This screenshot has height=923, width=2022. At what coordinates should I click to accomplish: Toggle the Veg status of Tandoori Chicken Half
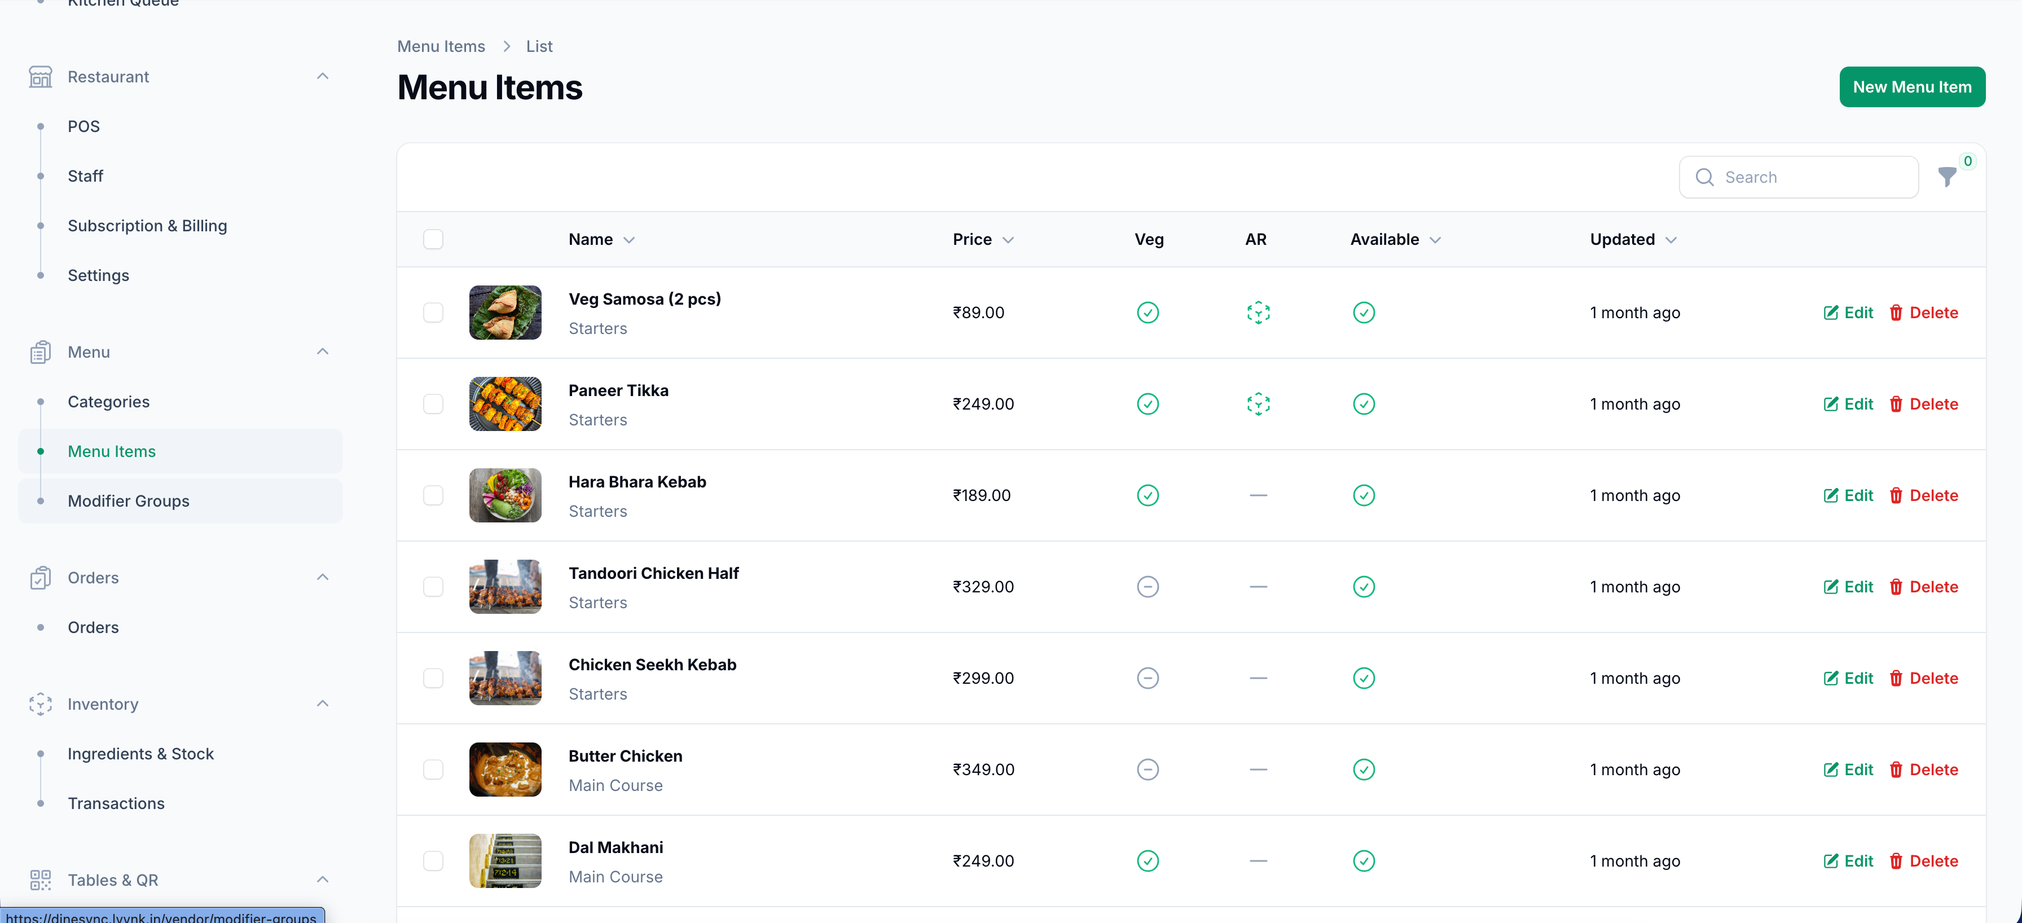[x=1148, y=586]
